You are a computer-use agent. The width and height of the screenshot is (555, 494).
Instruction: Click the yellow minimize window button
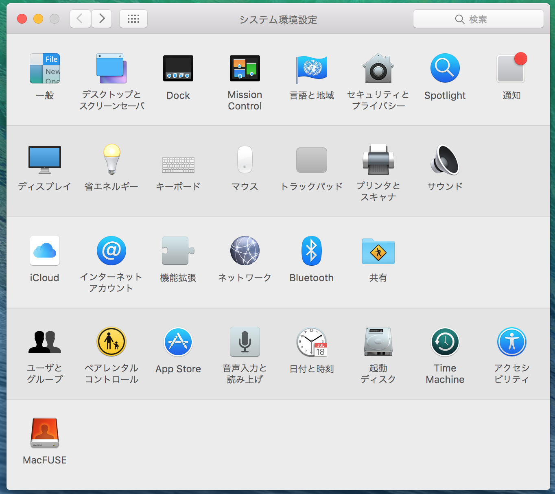[38, 19]
